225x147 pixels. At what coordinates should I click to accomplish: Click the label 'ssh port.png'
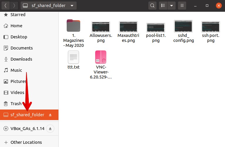(211, 38)
